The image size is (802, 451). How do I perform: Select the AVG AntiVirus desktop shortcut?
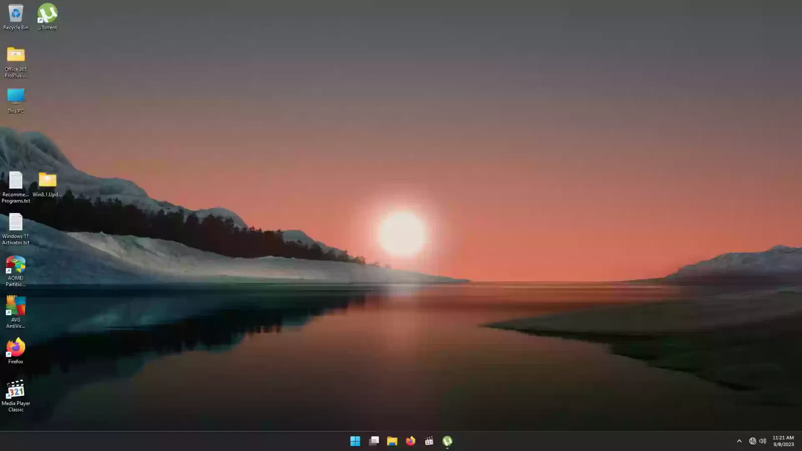point(16,312)
